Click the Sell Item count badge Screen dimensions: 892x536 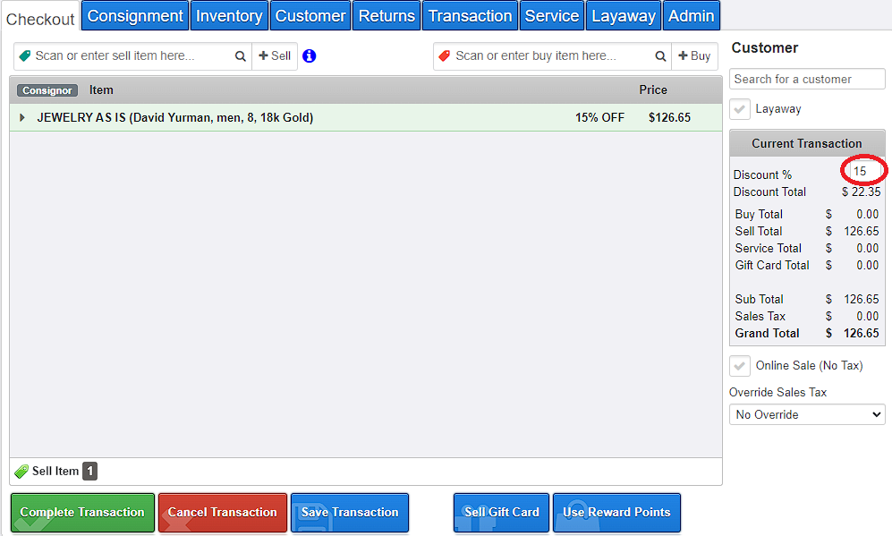point(89,472)
